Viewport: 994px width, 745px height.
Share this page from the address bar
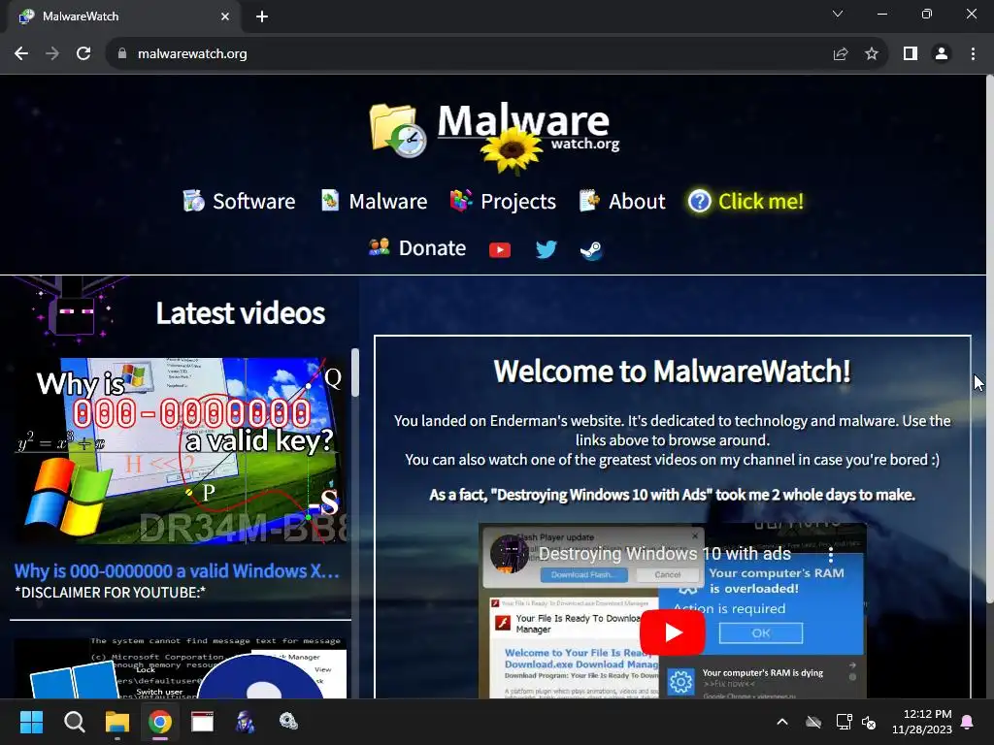click(x=841, y=54)
